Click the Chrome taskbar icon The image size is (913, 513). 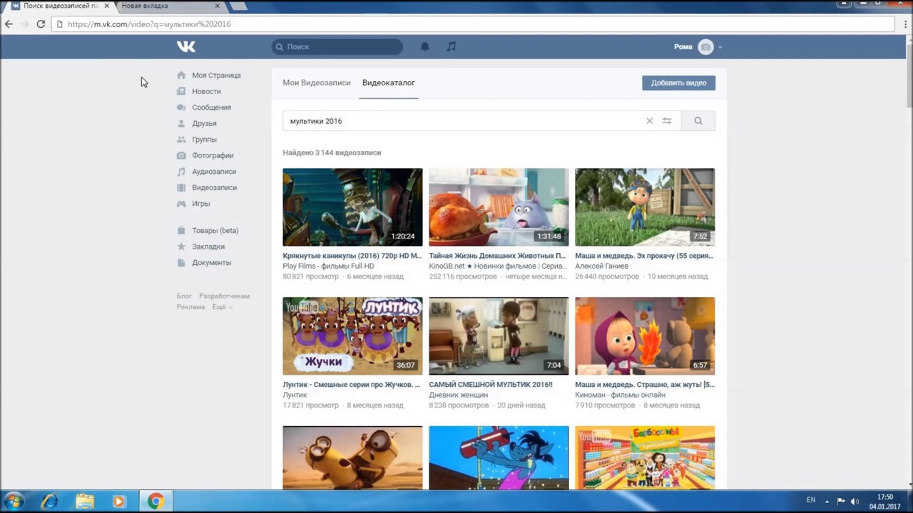click(x=155, y=502)
